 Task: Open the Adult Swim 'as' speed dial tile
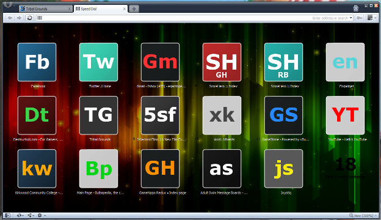coord(222,169)
